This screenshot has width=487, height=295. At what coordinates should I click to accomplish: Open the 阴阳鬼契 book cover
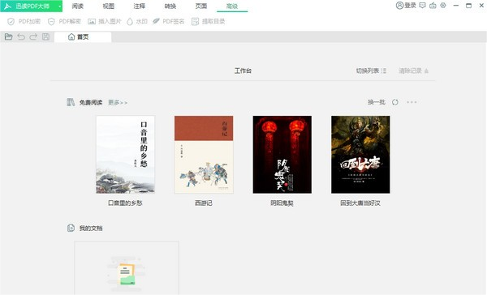click(x=282, y=155)
